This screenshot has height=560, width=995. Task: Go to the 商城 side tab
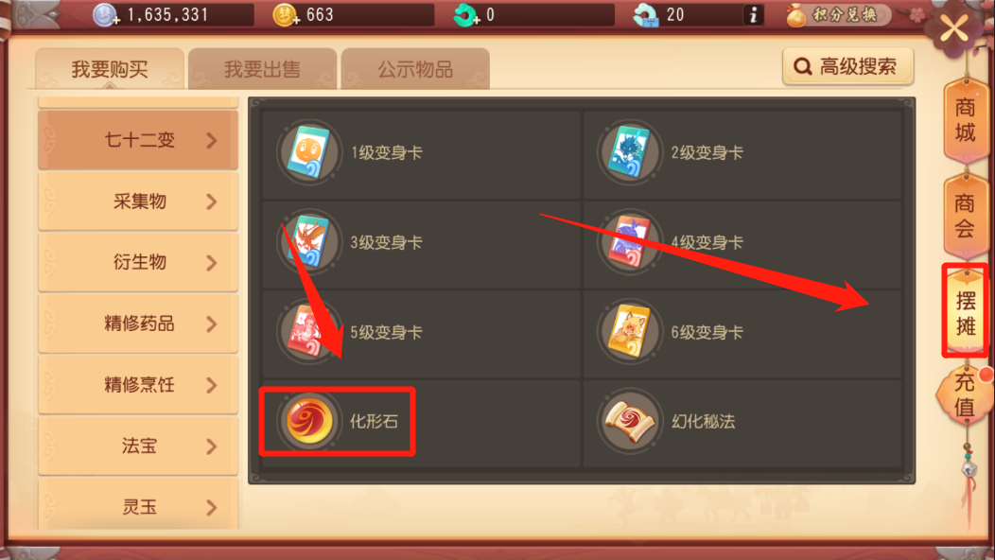[965, 121]
